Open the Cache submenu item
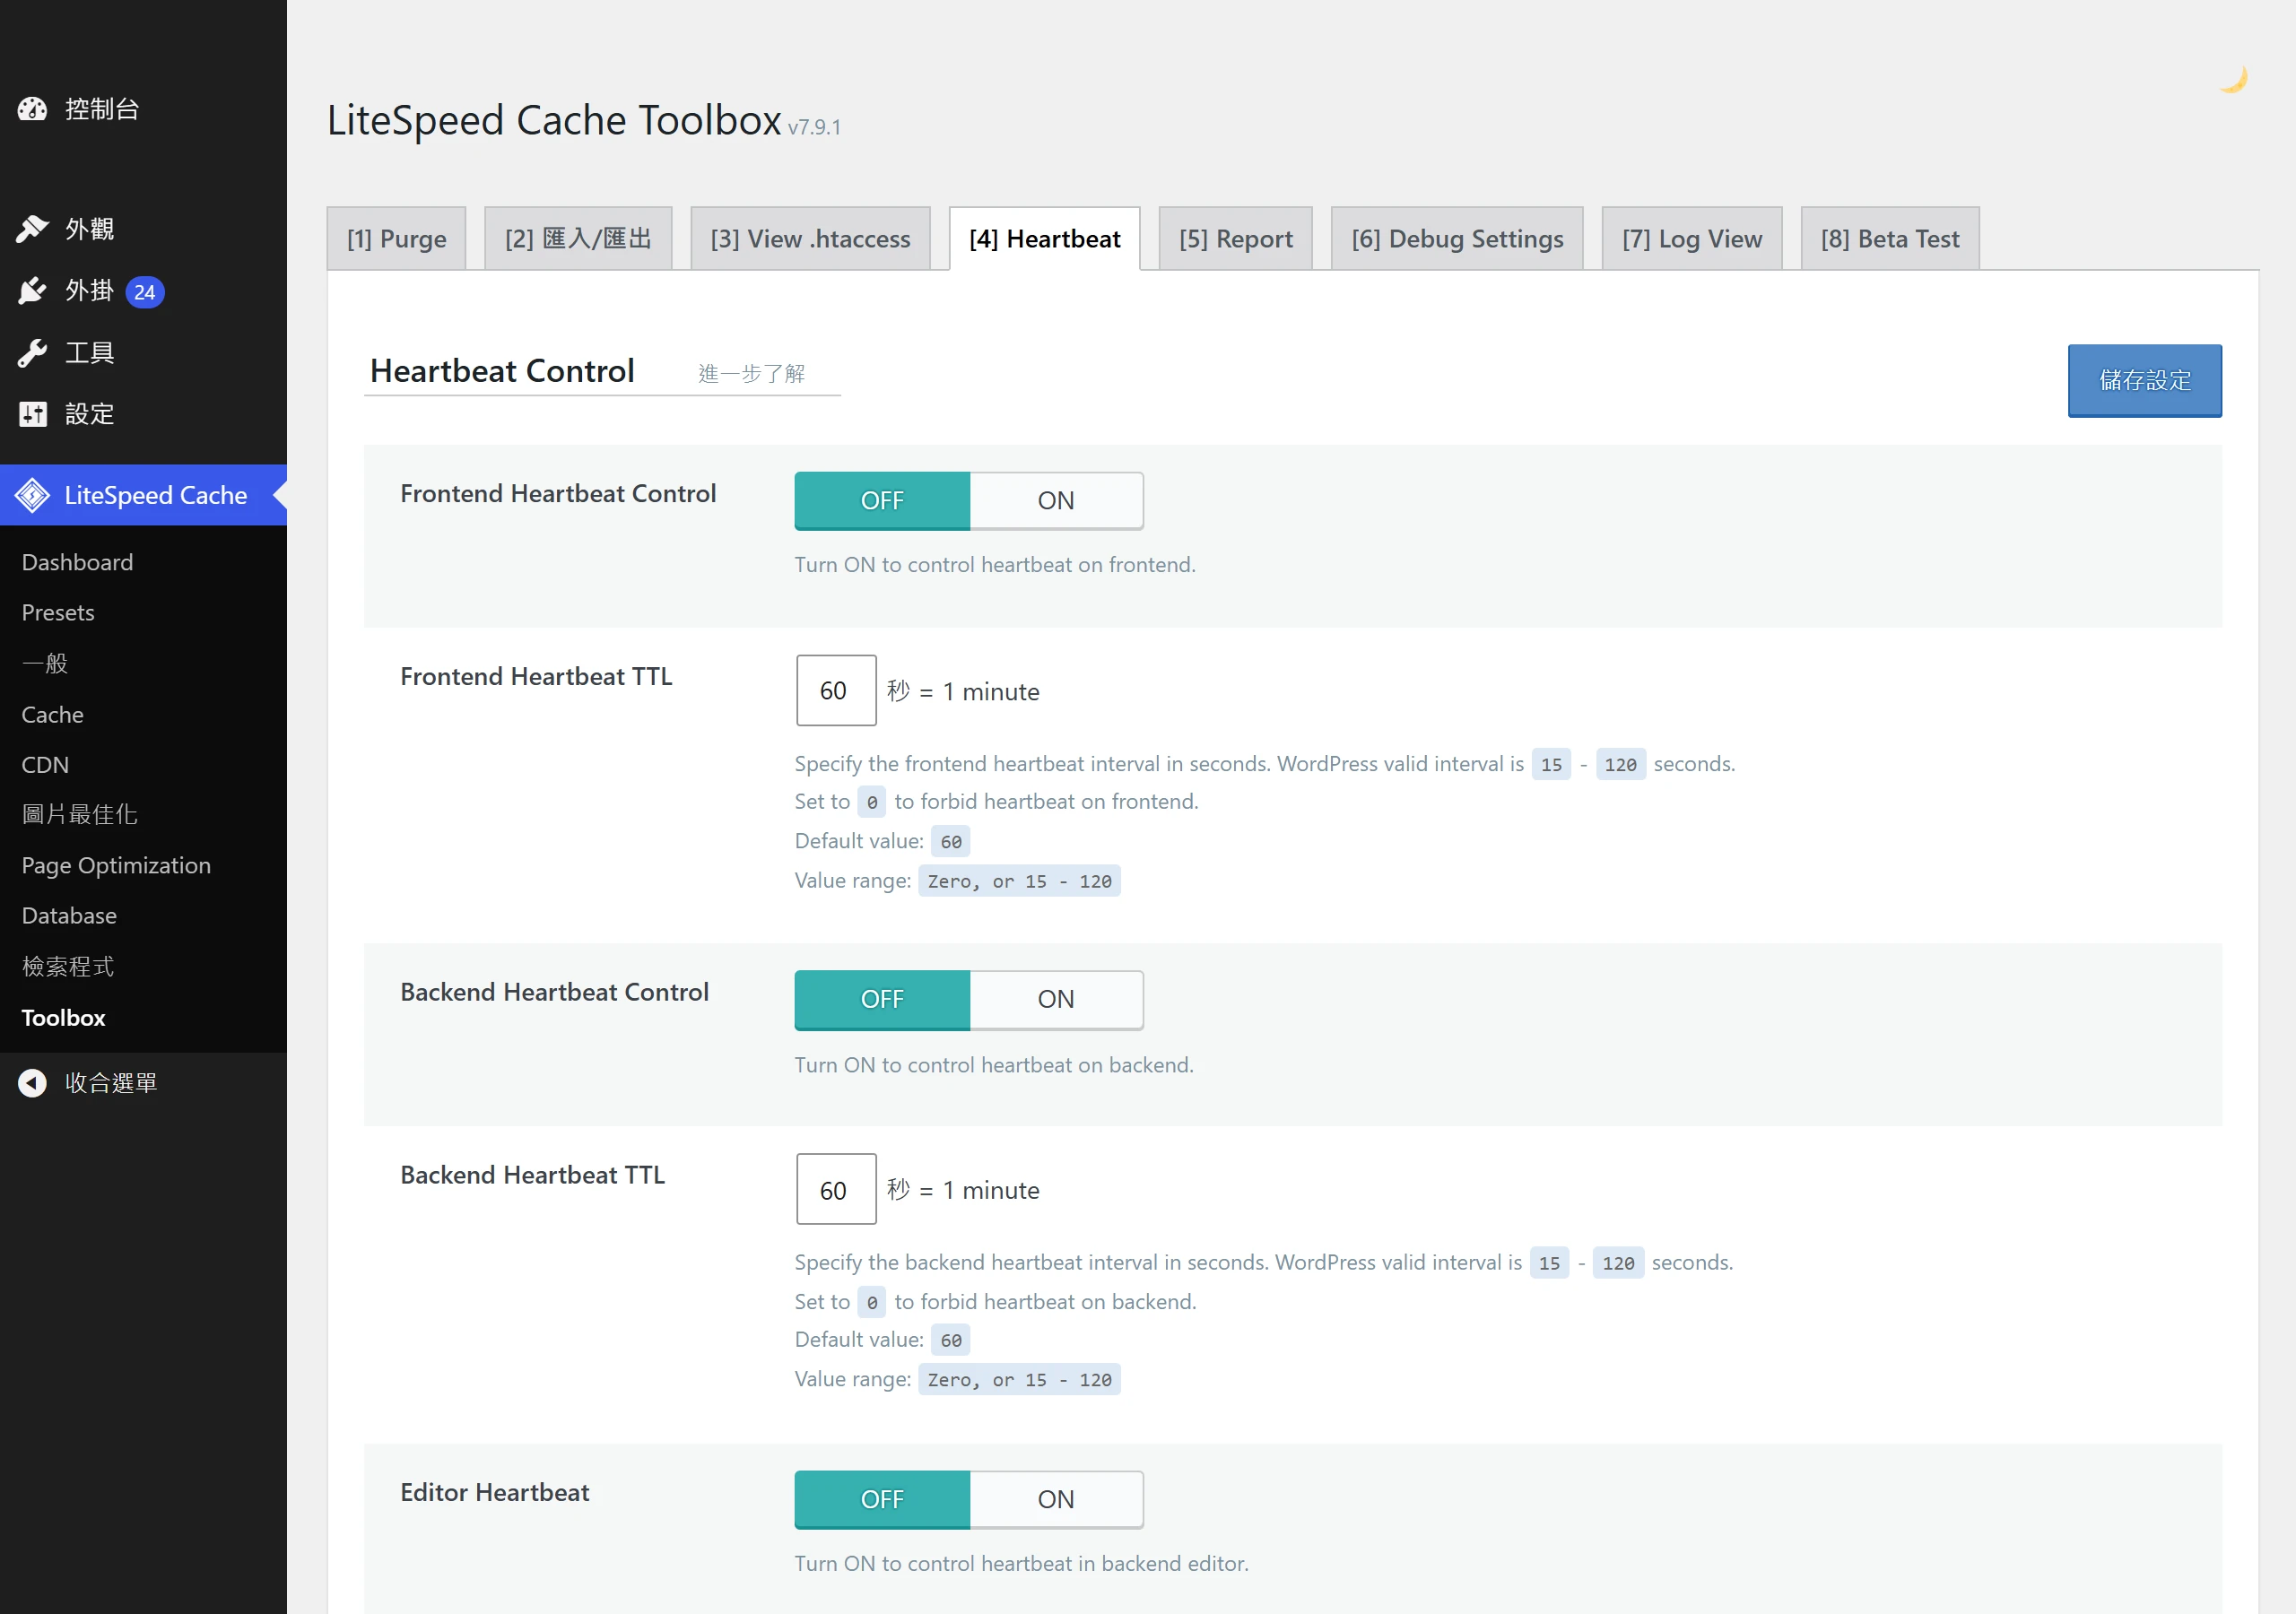Image resolution: width=2296 pixels, height=1614 pixels. pos(52,715)
